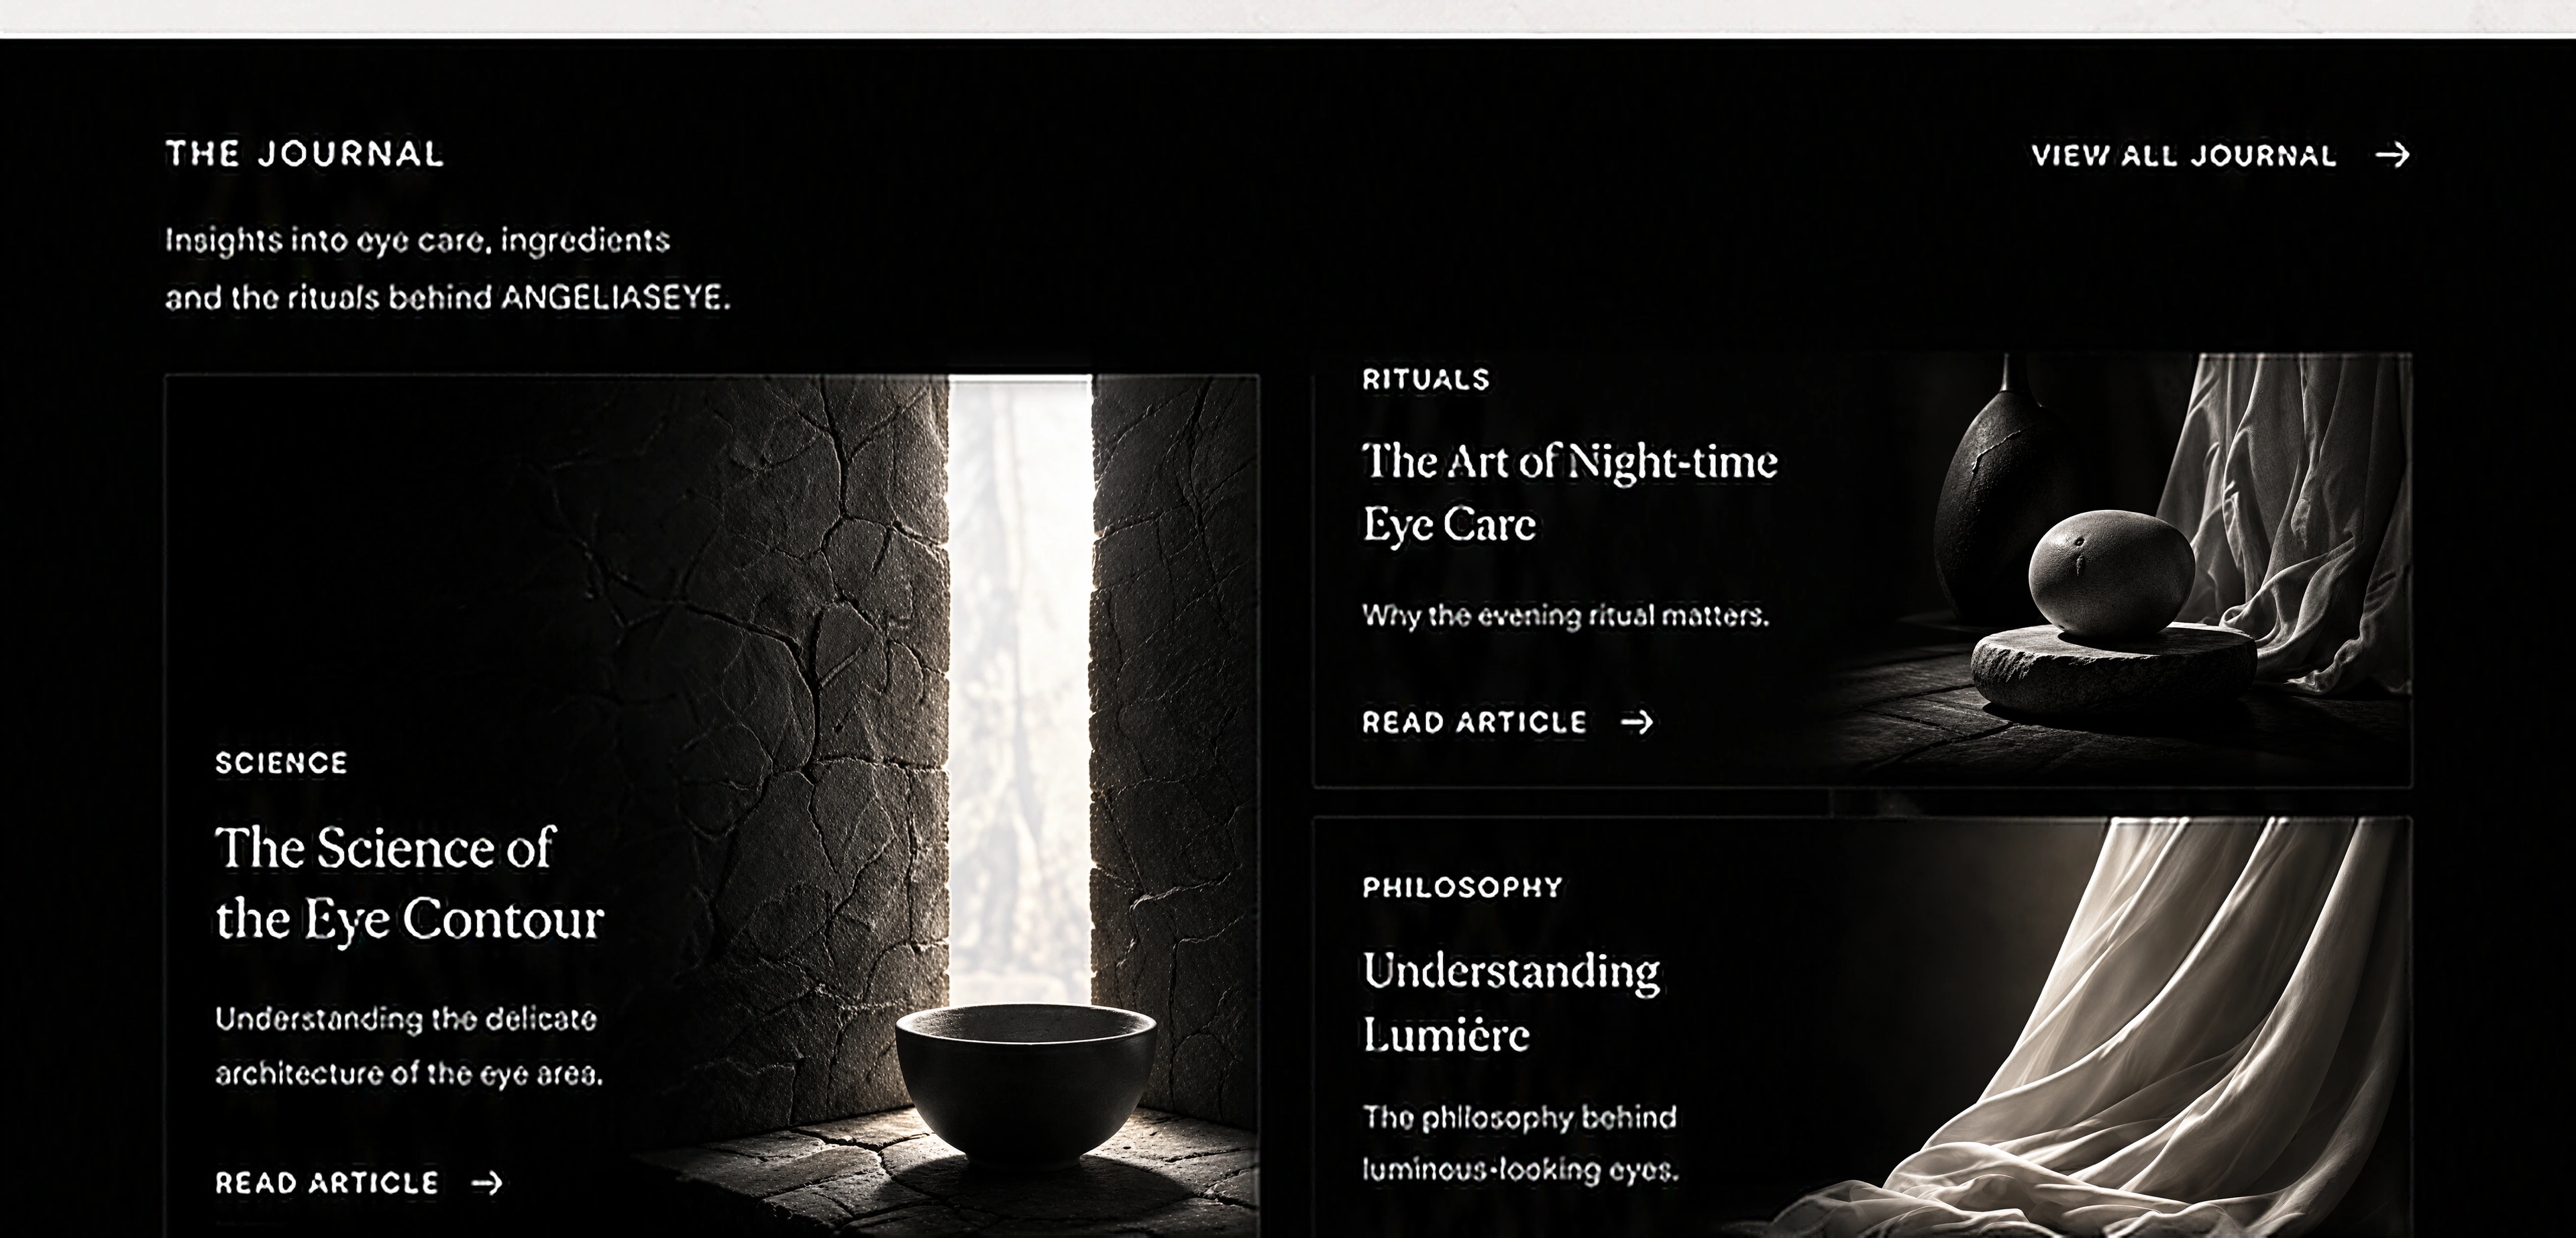The image size is (2576, 1238).
Task: Click the arrow icon beside View All Journal
Action: click(x=2392, y=155)
